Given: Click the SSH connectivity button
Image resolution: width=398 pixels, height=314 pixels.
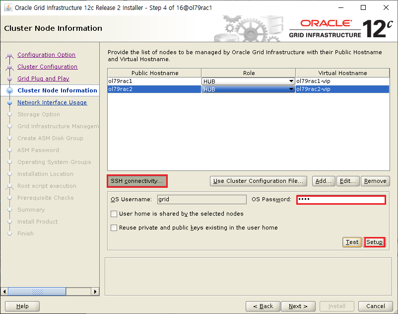Looking at the screenshot, I should [x=137, y=181].
